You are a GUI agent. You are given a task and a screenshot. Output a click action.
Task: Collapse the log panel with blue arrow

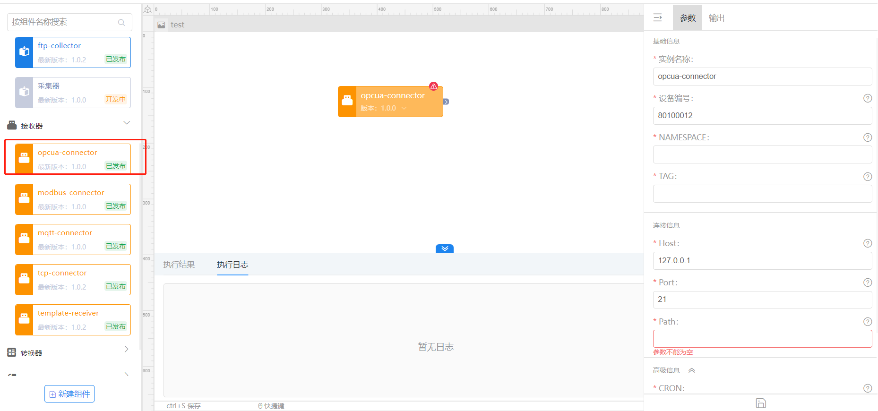coord(445,248)
